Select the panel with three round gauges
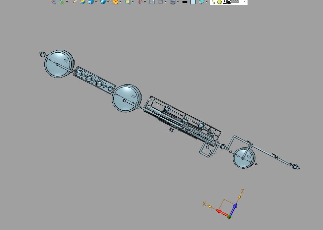323x230 pixels. 94,80
